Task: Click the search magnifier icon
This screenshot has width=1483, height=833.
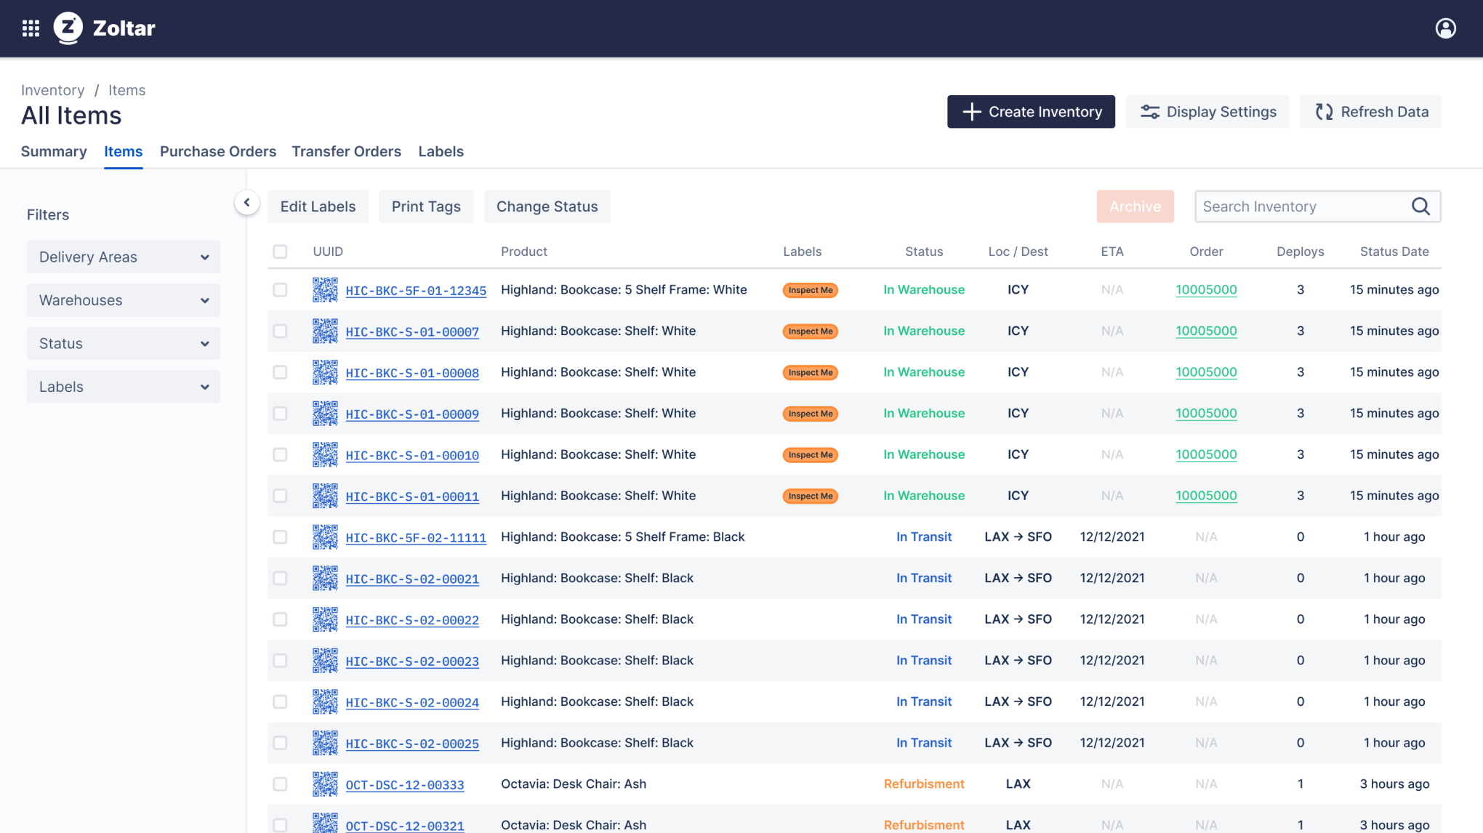Action: [1420, 206]
